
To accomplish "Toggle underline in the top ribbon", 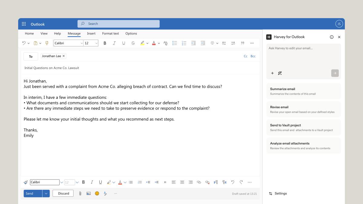I will (x=123, y=43).
